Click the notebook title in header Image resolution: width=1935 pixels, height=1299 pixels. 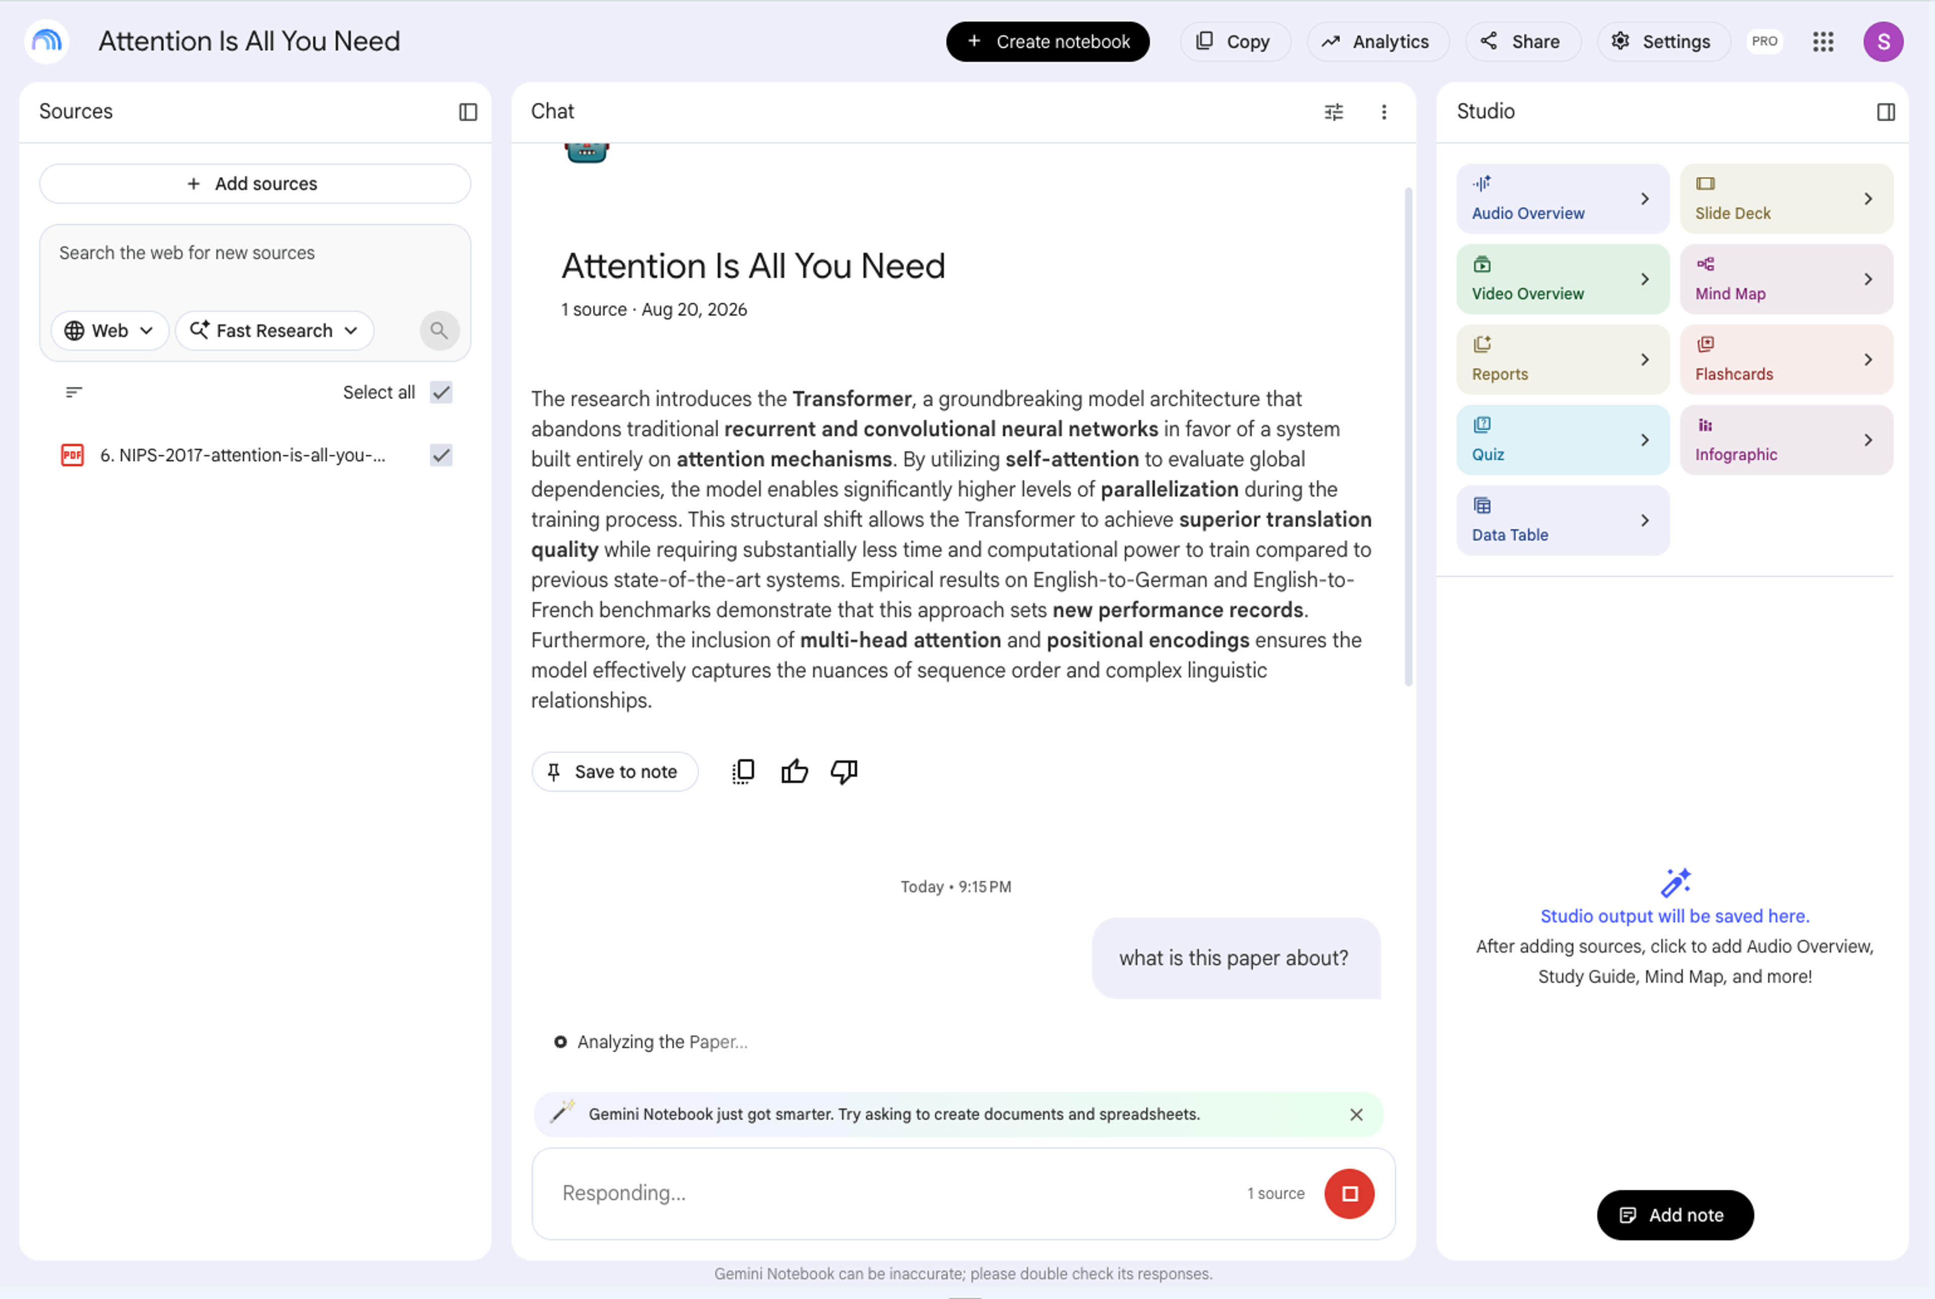point(249,41)
